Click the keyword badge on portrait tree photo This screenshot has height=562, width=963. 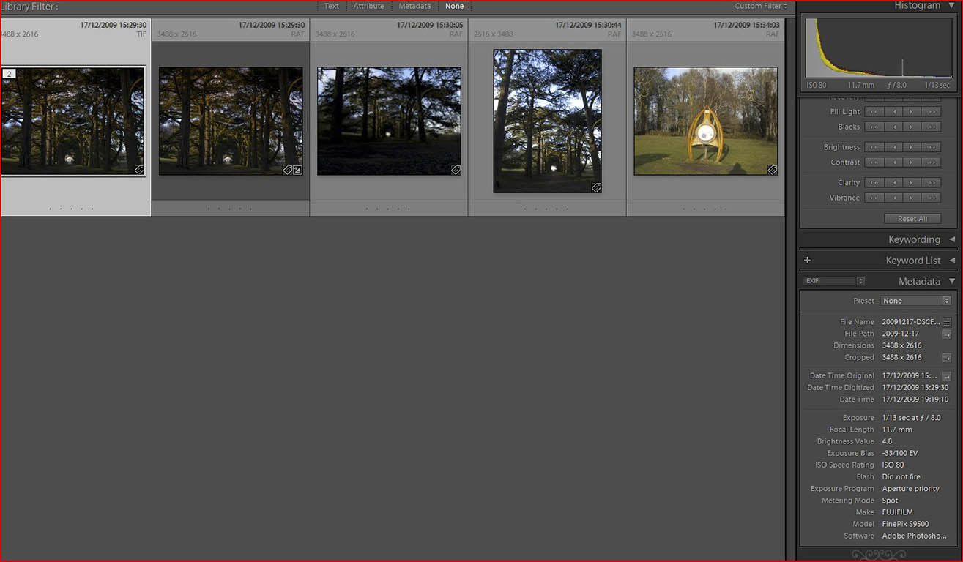(596, 187)
